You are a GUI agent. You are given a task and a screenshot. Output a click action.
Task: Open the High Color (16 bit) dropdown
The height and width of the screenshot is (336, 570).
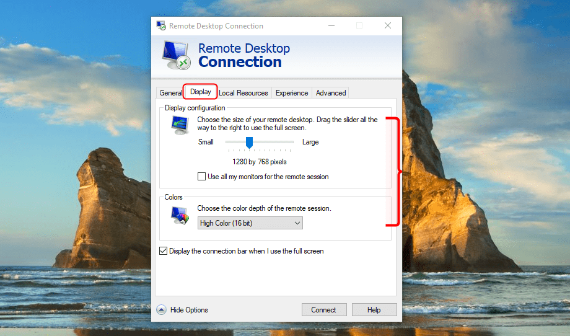coord(250,223)
